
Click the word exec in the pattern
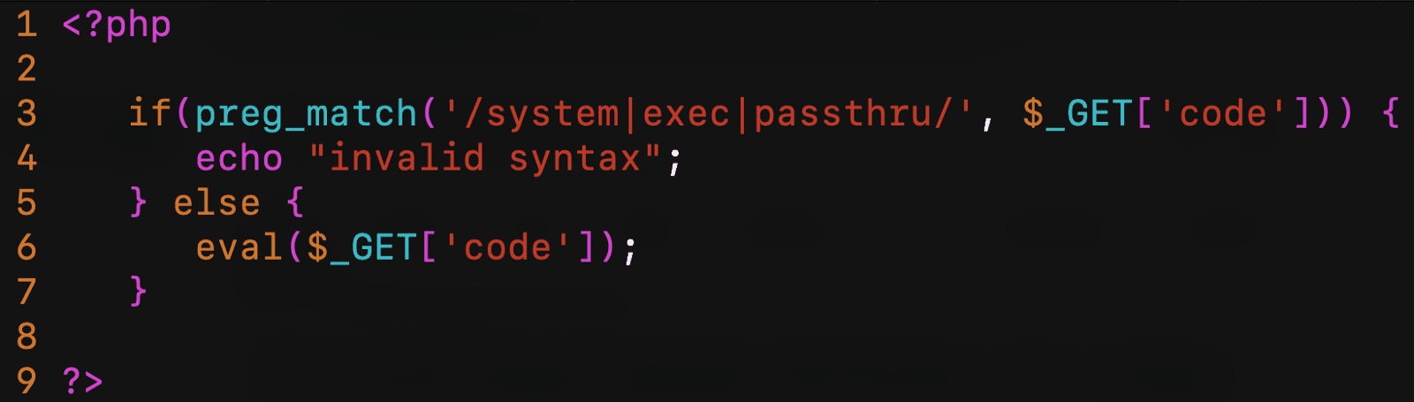687,114
